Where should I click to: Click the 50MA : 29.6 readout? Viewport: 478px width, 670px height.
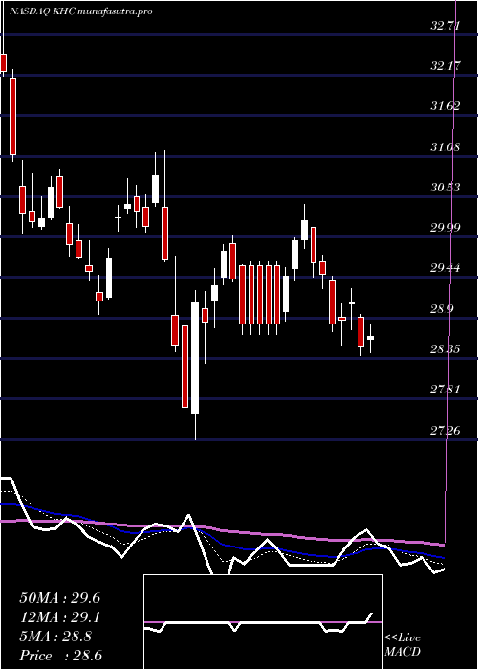pos(59,598)
